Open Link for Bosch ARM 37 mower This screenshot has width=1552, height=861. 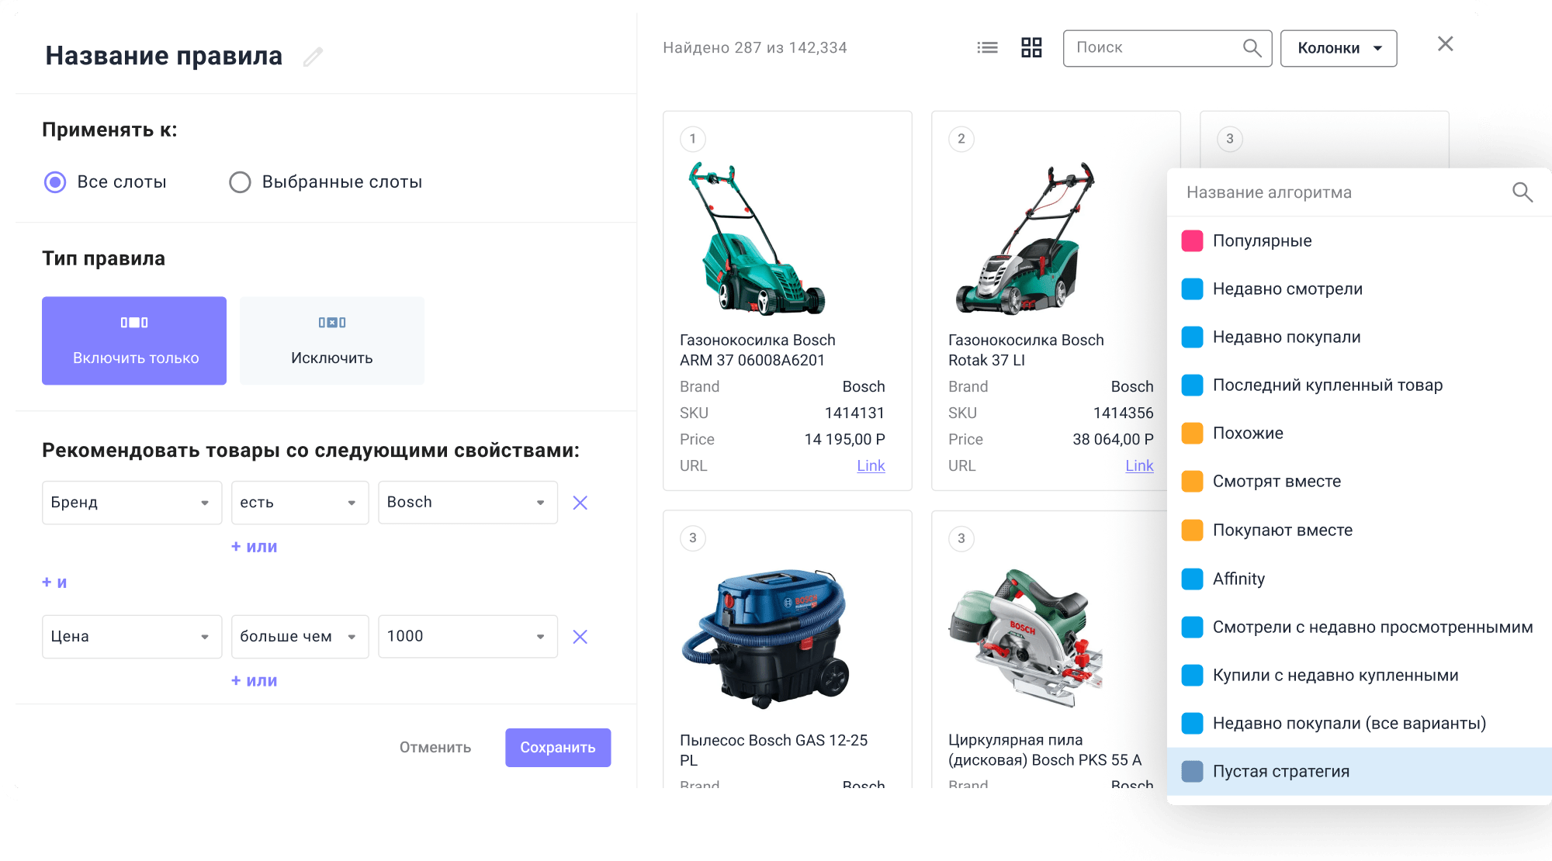coord(871,465)
